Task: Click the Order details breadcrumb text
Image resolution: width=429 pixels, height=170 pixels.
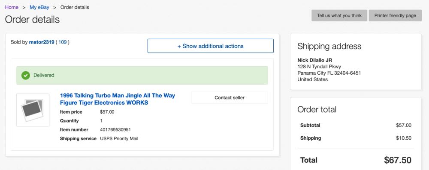Action: pyautogui.click(x=75, y=7)
